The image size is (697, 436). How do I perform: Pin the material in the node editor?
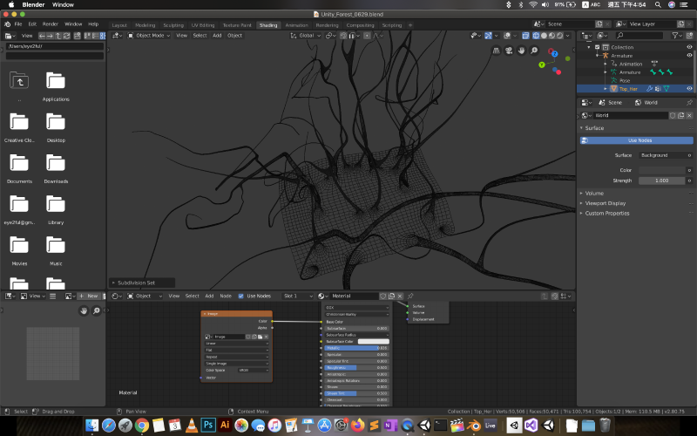click(410, 296)
